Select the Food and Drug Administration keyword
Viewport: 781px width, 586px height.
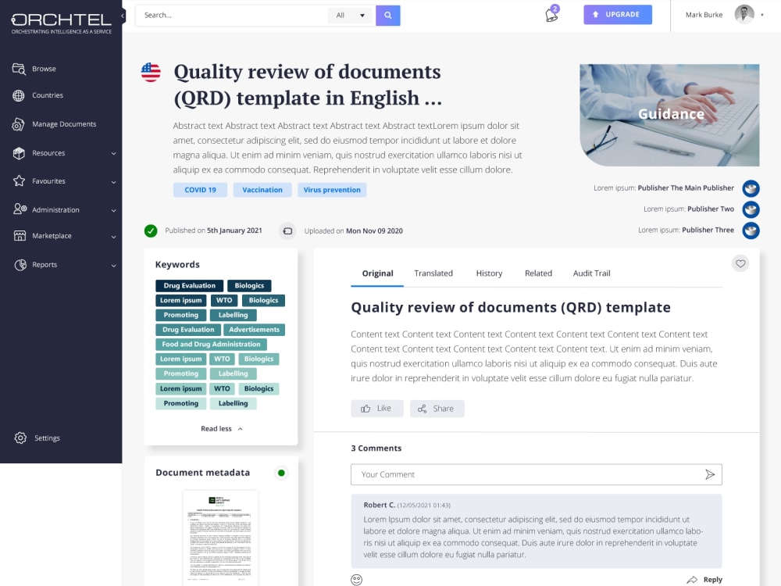[211, 345]
